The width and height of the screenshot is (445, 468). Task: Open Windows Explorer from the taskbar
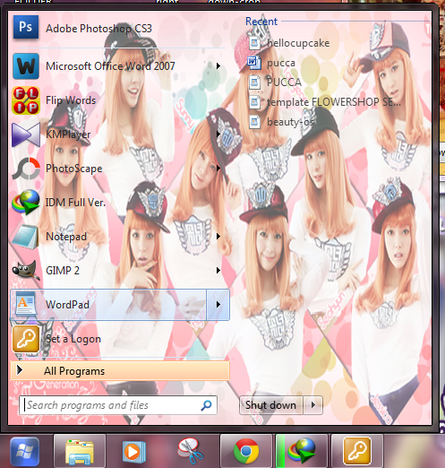[x=80, y=451]
